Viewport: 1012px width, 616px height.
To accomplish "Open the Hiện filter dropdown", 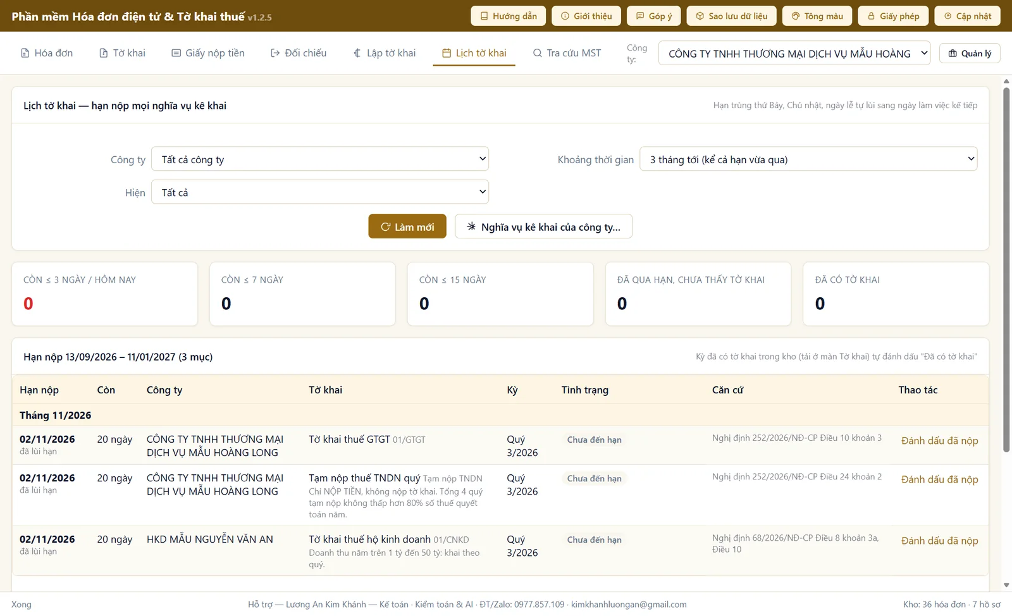I will [x=320, y=192].
